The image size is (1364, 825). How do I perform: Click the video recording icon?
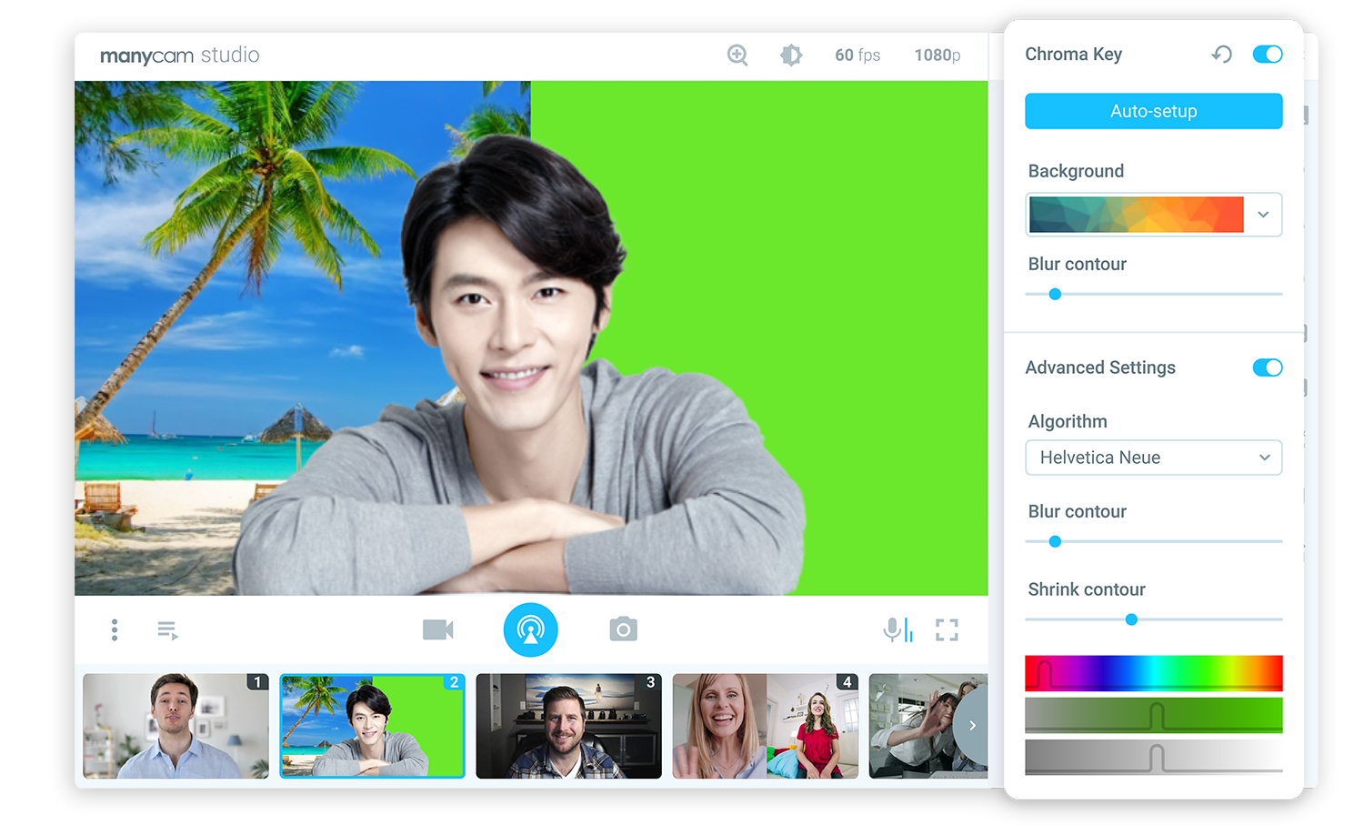[x=438, y=629]
